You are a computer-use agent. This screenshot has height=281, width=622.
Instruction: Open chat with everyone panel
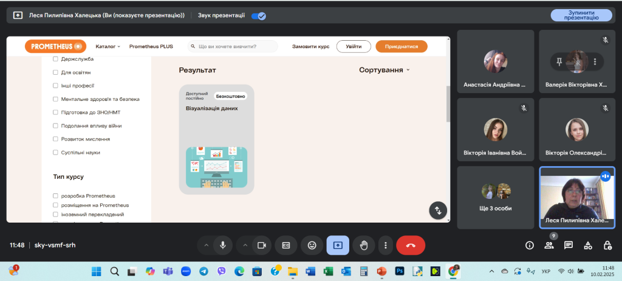click(x=569, y=245)
